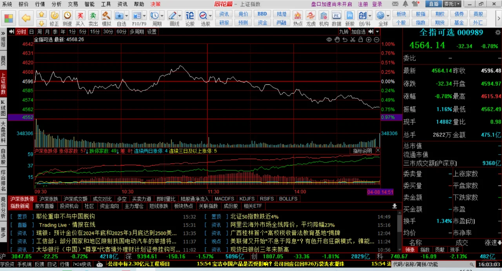
Task: Click the 九转 button
Action: point(344,32)
